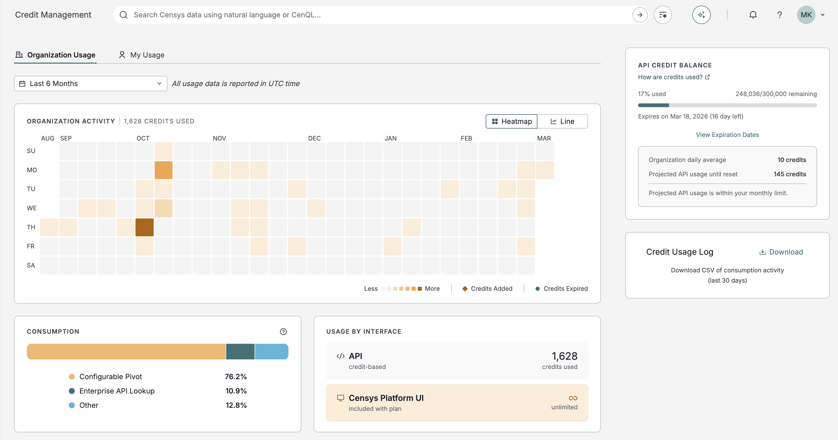838x440 pixels.
Task: Open the AI assistant sparkle icon
Action: pos(701,15)
